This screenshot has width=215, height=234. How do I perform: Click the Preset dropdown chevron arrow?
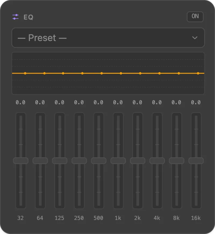pyautogui.click(x=195, y=38)
